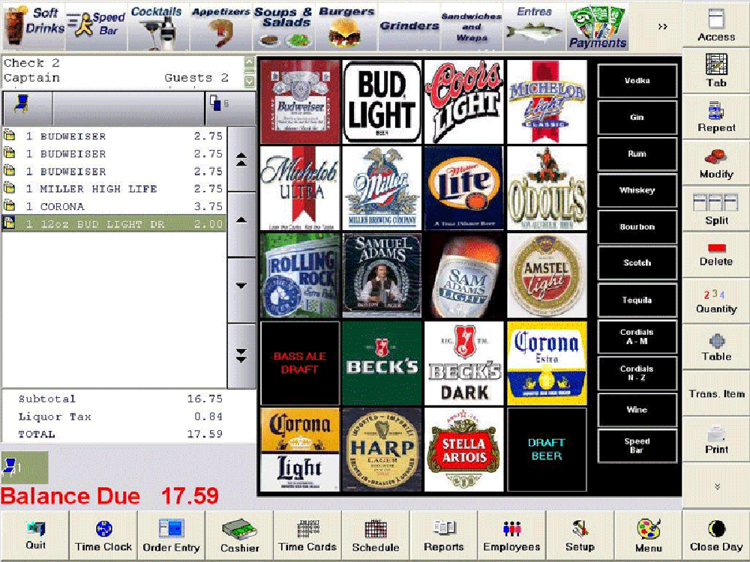The image size is (750, 562).
Task: Pick the Michelob Light tile
Action: point(547,102)
